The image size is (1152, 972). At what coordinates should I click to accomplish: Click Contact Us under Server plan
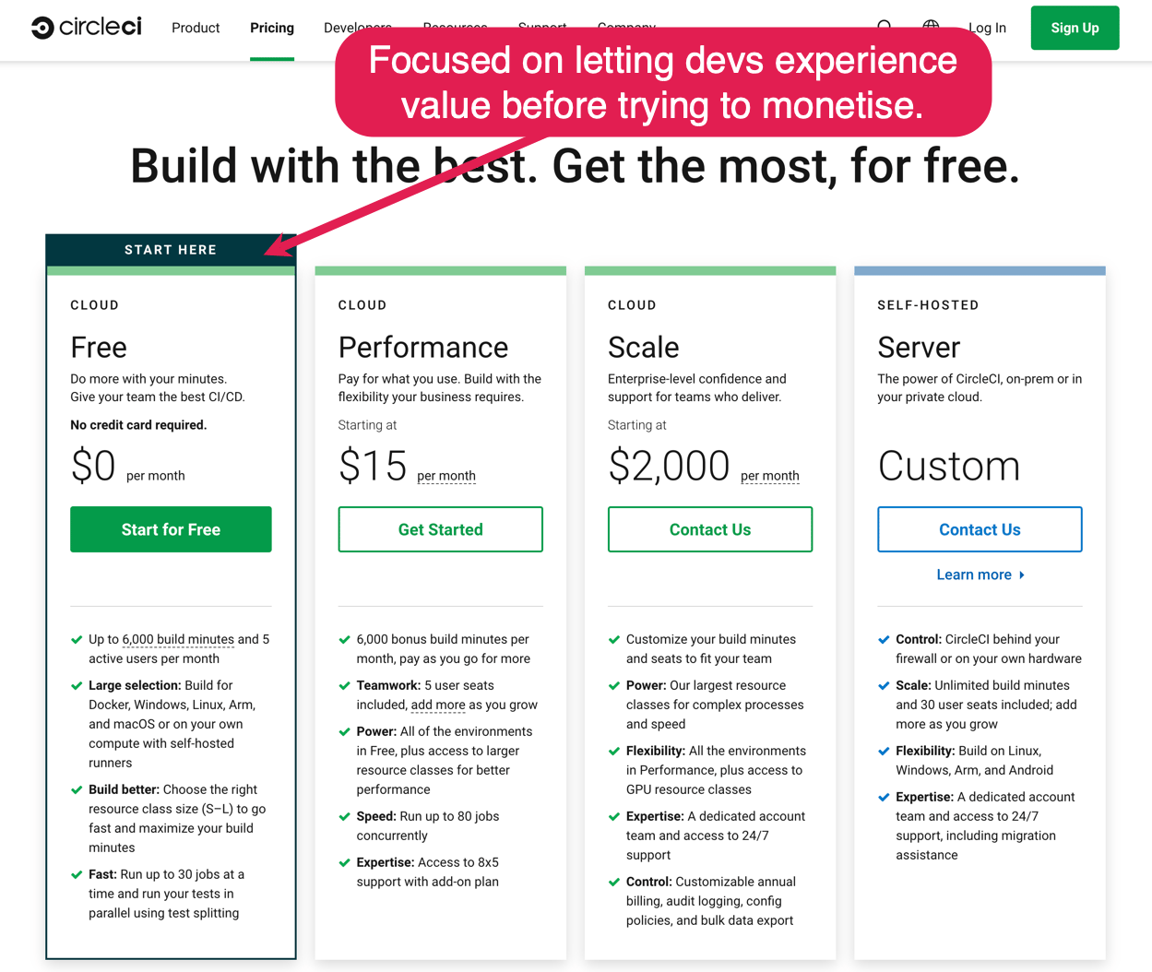979,529
